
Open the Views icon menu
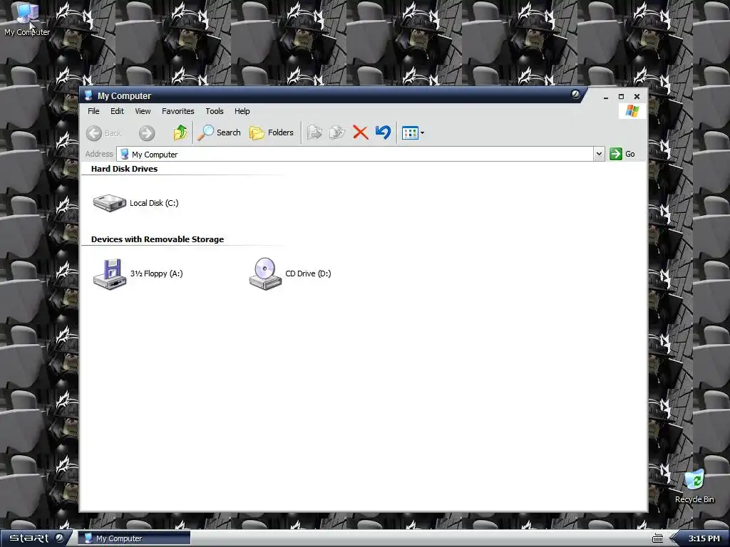tap(413, 133)
